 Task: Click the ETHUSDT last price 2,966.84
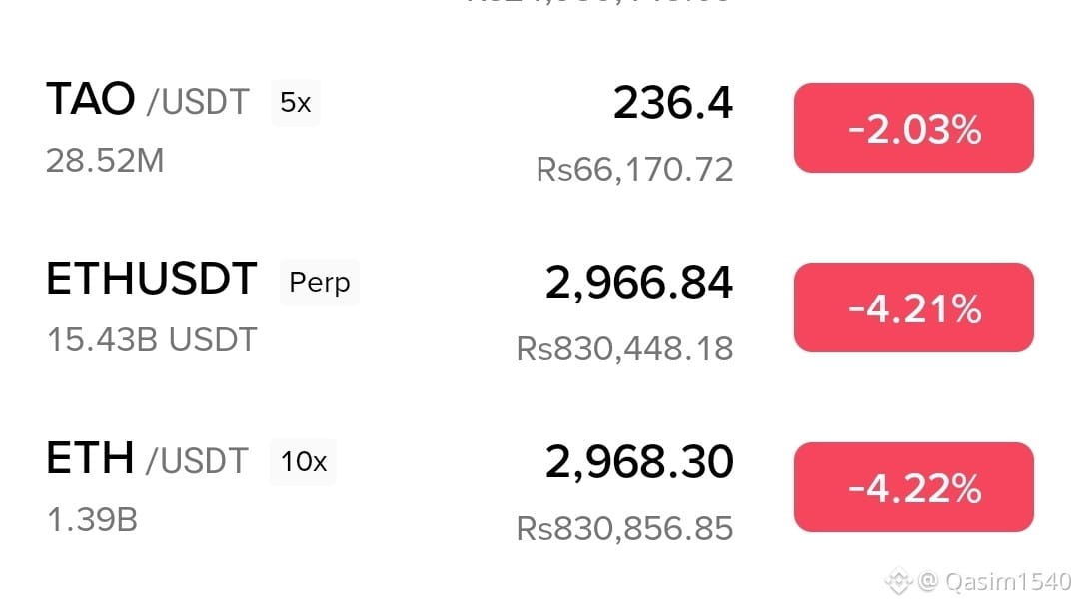639,284
